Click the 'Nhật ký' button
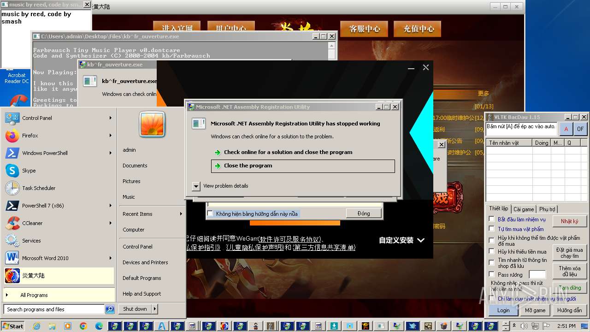The image size is (590, 332). click(569, 221)
